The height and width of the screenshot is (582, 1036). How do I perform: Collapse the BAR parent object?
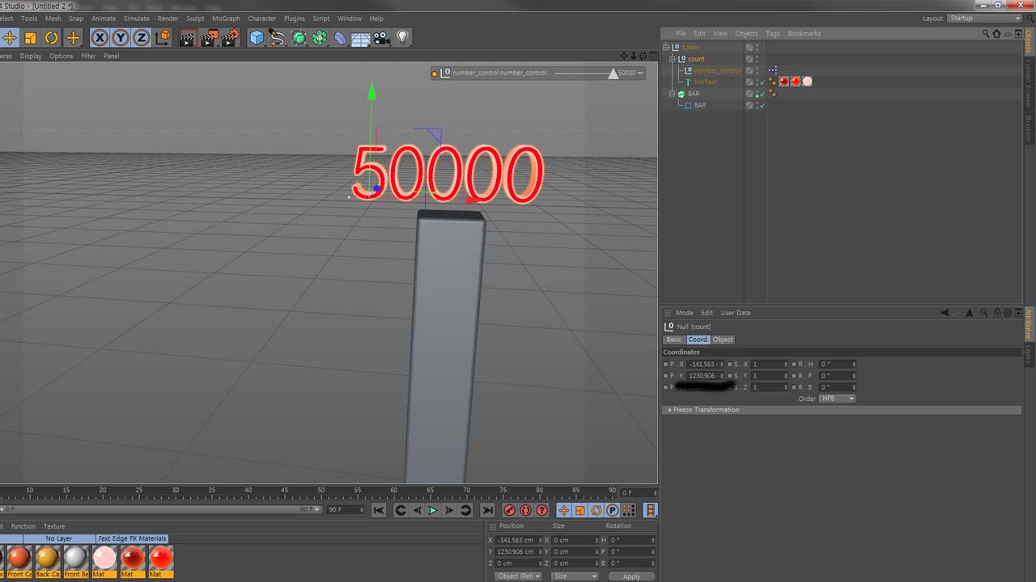tap(672, 94)
